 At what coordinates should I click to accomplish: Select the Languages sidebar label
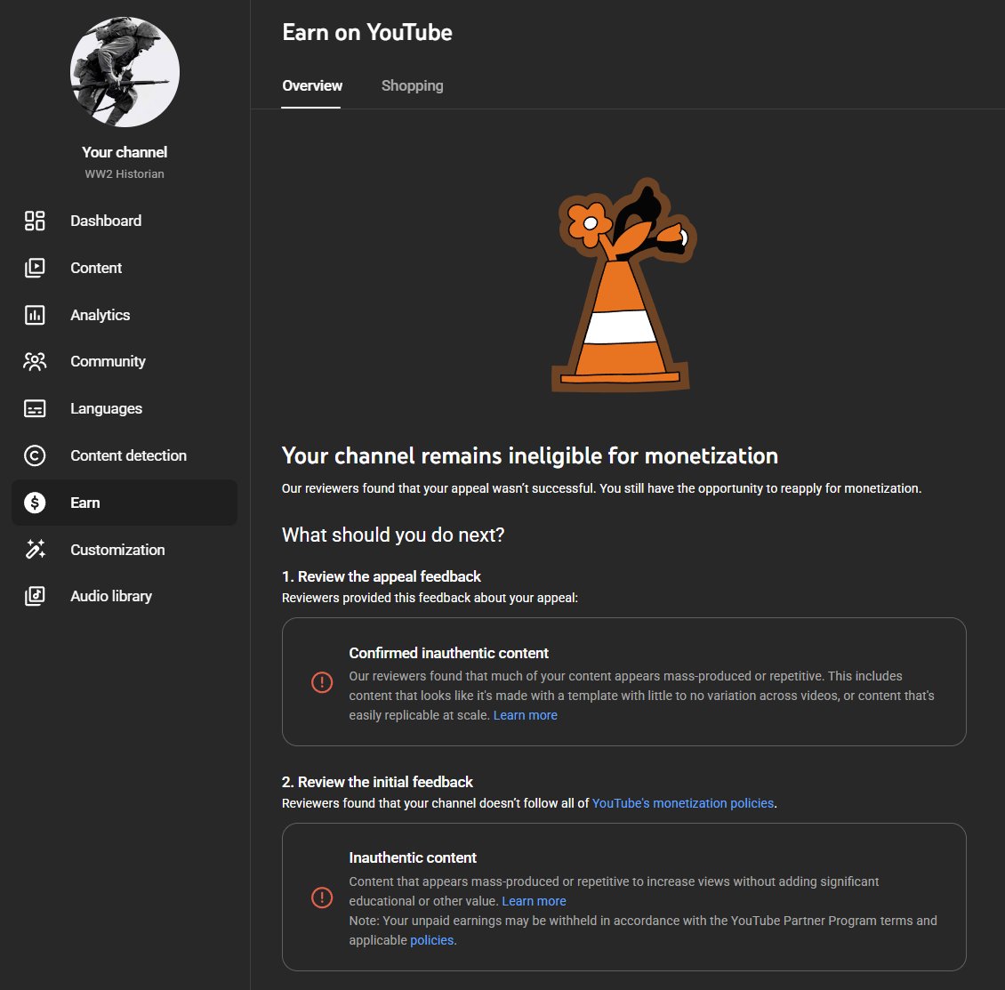coord(107,408)
